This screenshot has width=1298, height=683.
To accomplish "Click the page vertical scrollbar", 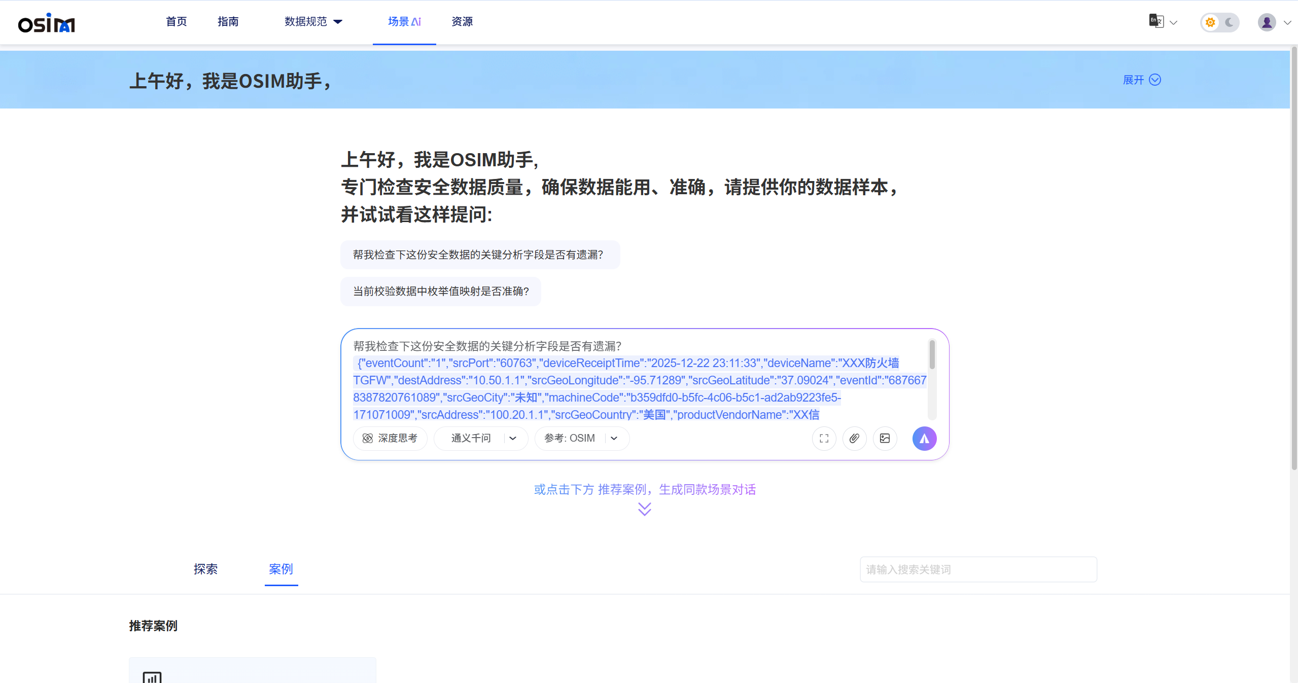I will [x=1294, y=259].
